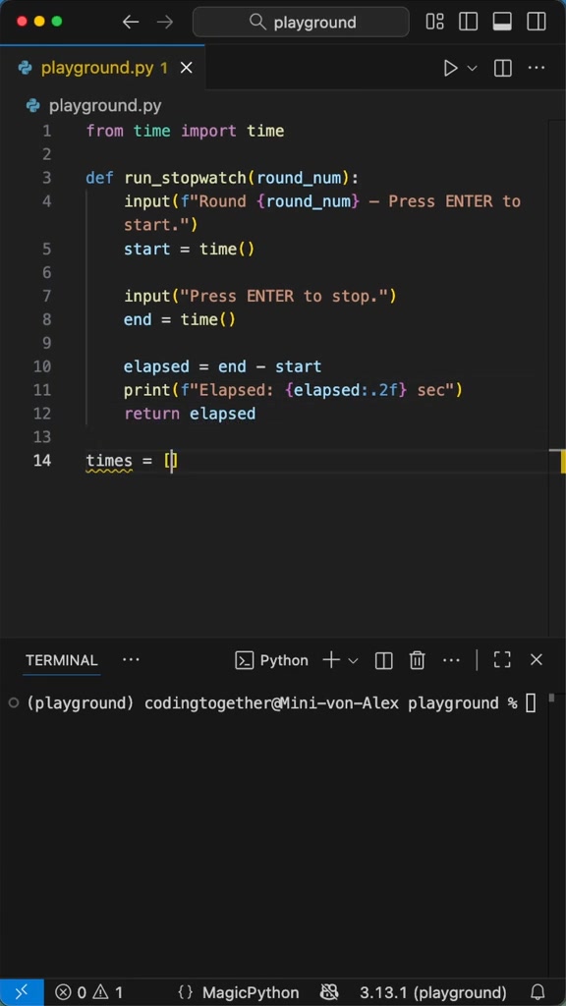Screen dimensions: 566x1006
Task: Go back with the left arrow
Action: (x=131, y=22)
